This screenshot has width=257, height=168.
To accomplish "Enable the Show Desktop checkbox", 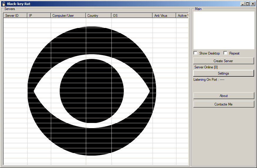I will [x=196, y=53].
